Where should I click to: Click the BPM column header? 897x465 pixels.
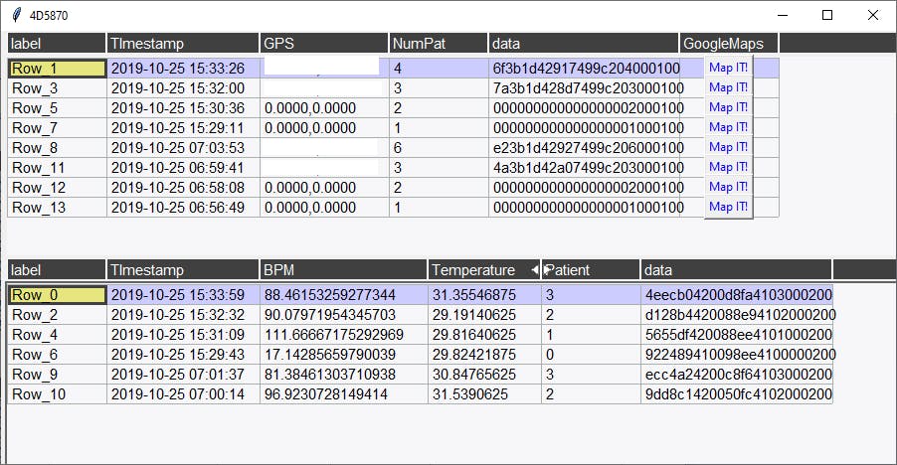point(343,269)
